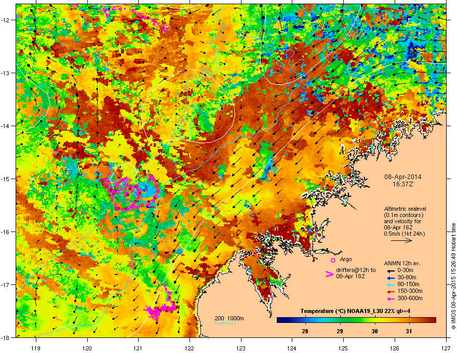Viewport: 457px width, 353px height.
Task: Click the 'Argo' legend label
Action: click(x=346, y=259)
